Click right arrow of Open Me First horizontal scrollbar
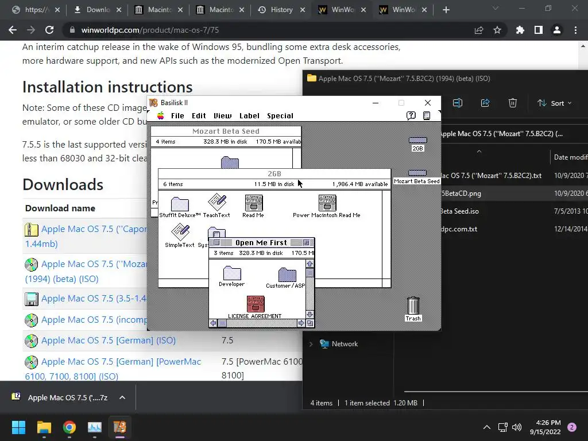This screenshot has height=441, width=588. pos(301,323)
